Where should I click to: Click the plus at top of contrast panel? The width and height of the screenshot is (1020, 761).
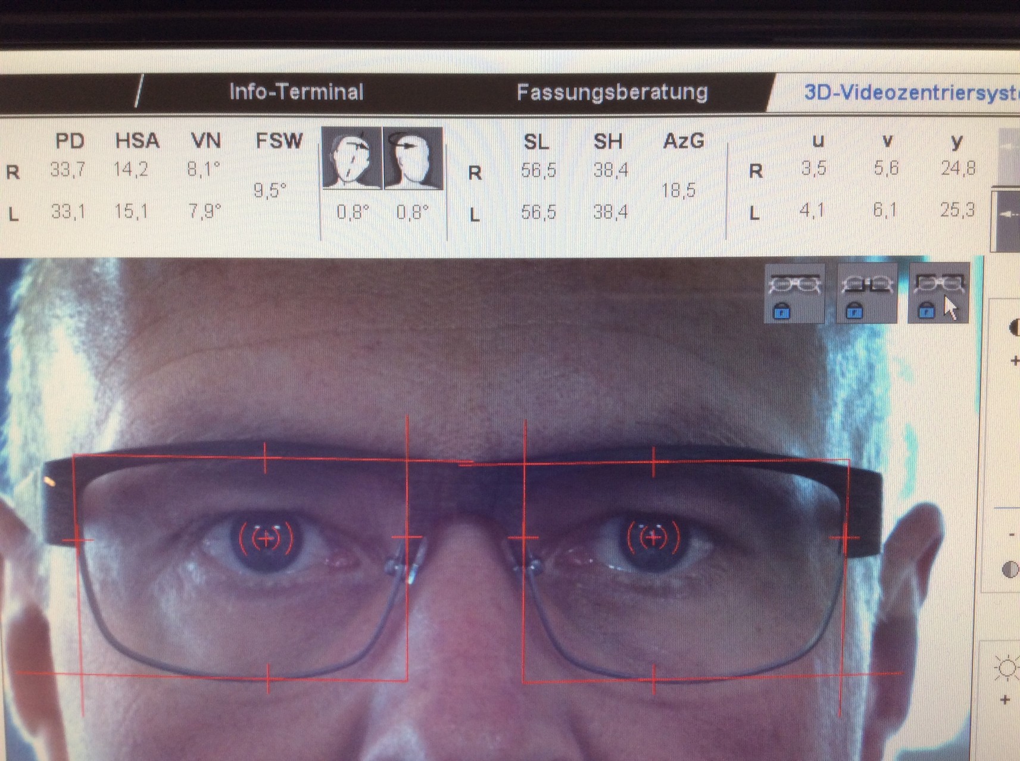tap(1015, 361)
